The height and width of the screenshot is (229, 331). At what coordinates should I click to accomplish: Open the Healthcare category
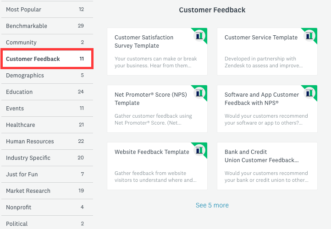point(47,125)
